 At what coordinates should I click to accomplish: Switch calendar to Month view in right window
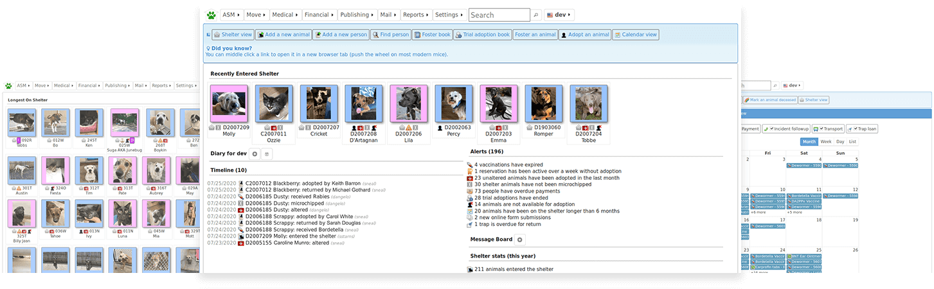(x=809, y=141)
